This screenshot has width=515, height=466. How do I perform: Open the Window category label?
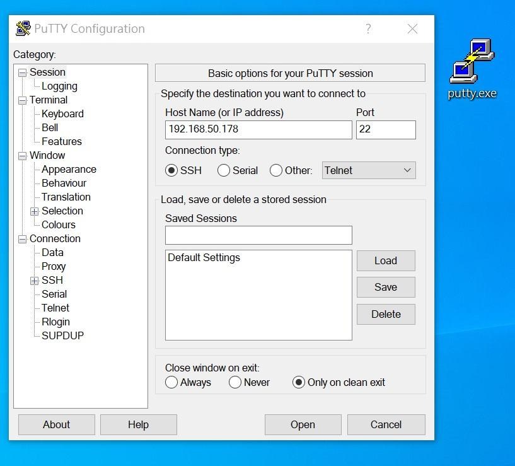tap(47, 155)
